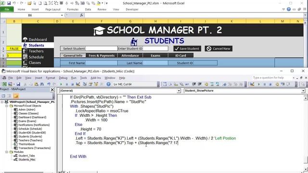Click the Design Mode icon in Debug toolbar

click(252, 84)
